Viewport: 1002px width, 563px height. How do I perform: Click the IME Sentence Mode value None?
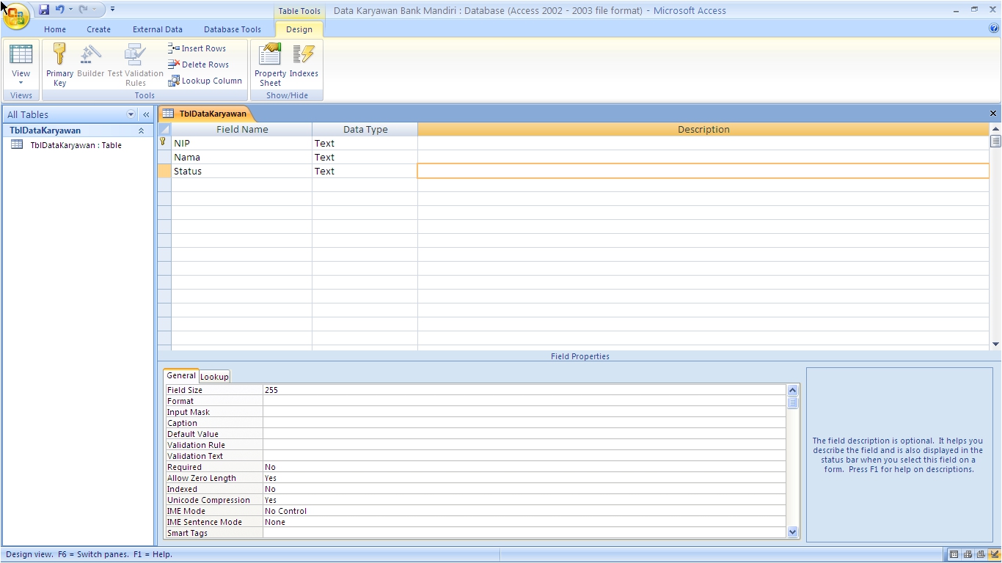524,522
